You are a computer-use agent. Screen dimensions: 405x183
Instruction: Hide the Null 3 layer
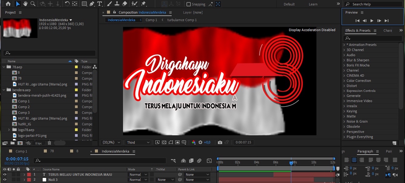coord(5,180)
